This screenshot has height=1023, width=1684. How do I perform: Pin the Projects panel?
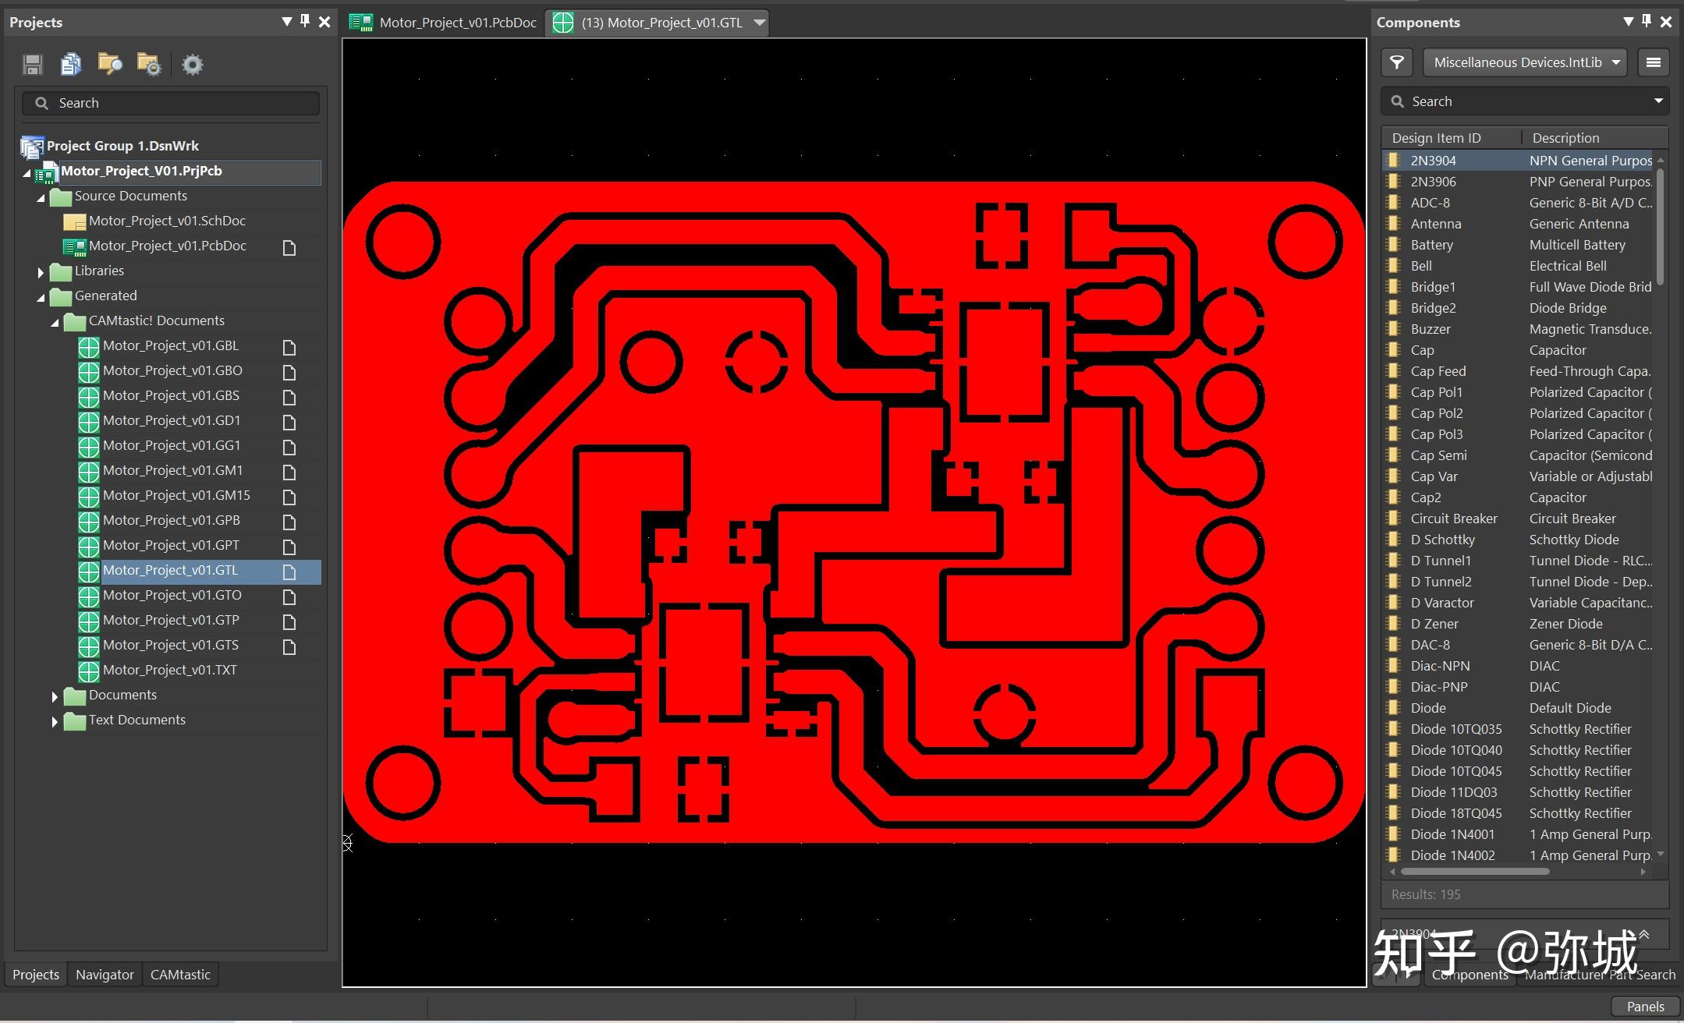[x=305, y=22]
